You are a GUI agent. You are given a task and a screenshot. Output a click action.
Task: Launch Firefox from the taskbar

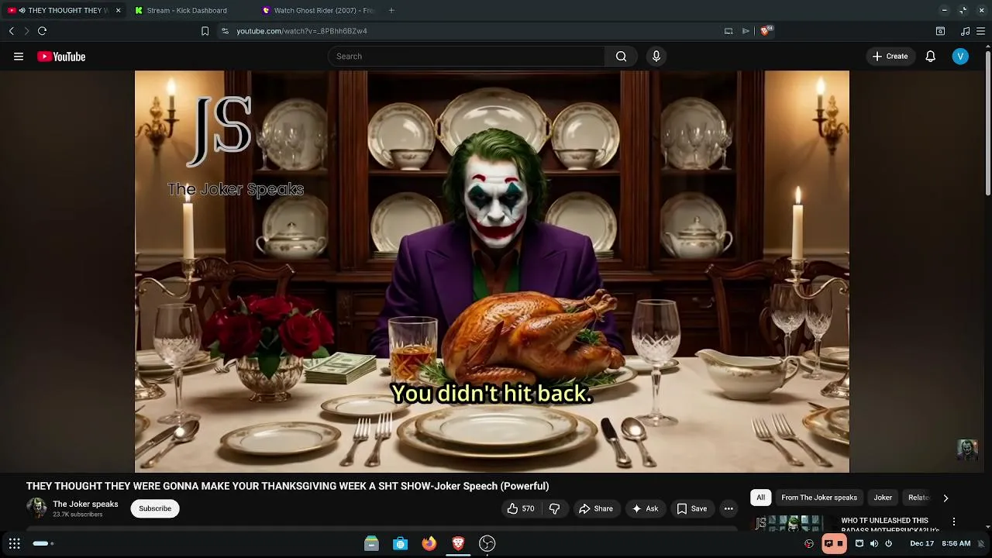click(x=429, y=543)
